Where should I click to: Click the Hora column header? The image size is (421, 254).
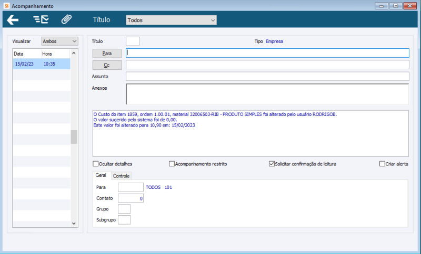click(55, 54)
